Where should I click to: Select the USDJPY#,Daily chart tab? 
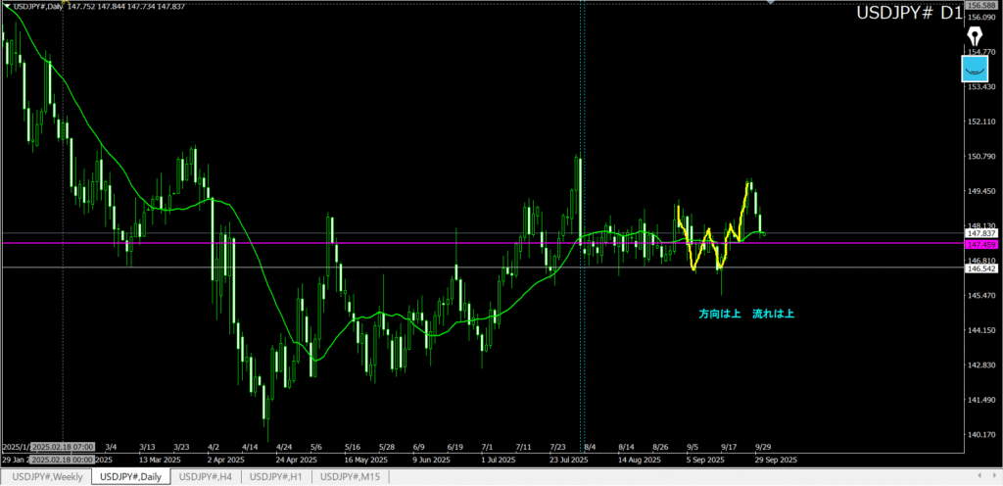[130, 476]
